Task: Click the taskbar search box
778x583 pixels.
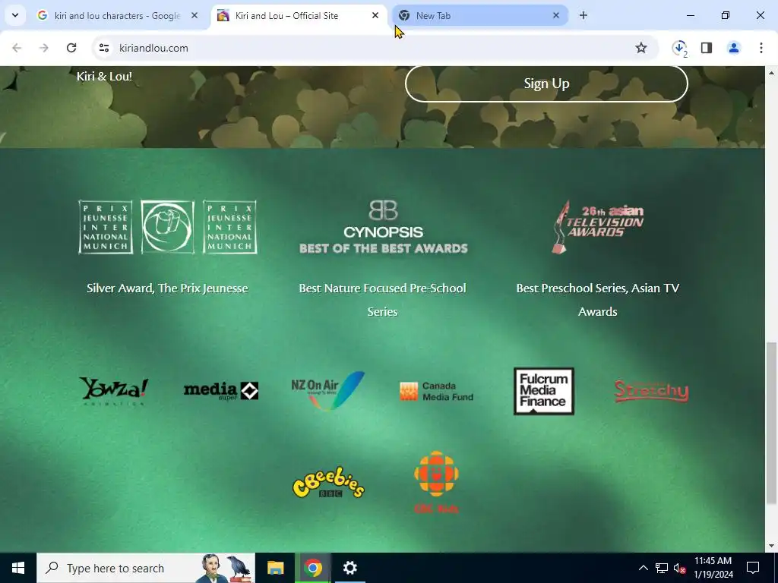Action: pyautogui.click(x=146, y=568)
